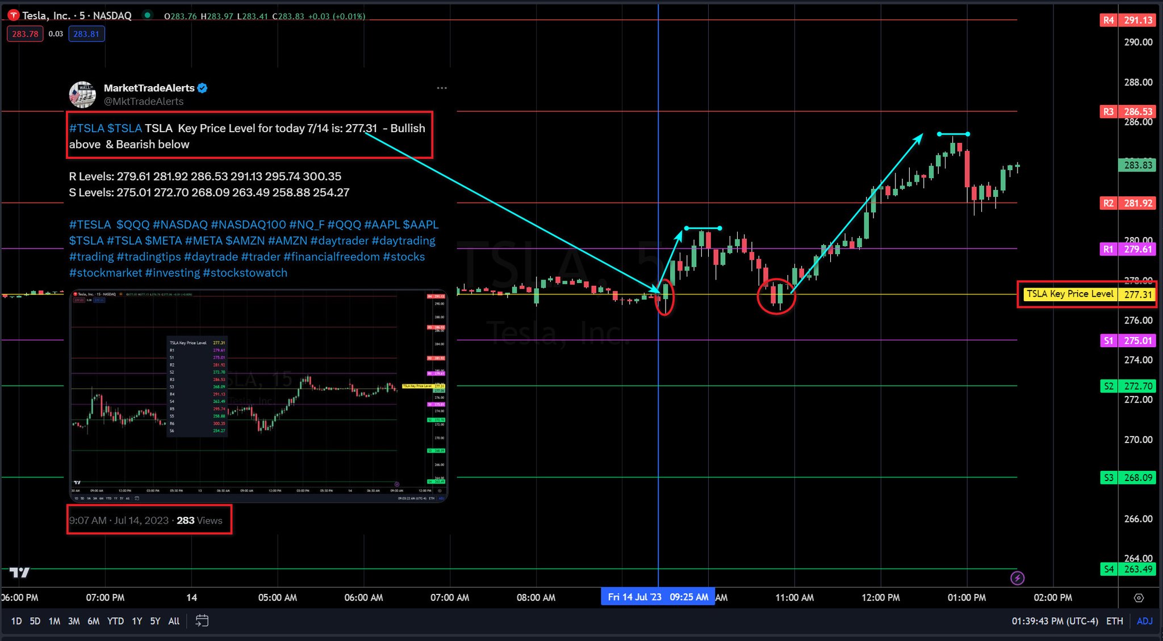Viewport: 1163px width, 641px height.
Task: Click the verified badge next to MarketTradeAlerts
Action: point(203,88)
